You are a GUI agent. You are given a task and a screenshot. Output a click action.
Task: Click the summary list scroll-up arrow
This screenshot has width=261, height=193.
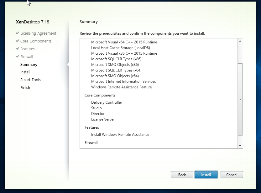(240, 41)
